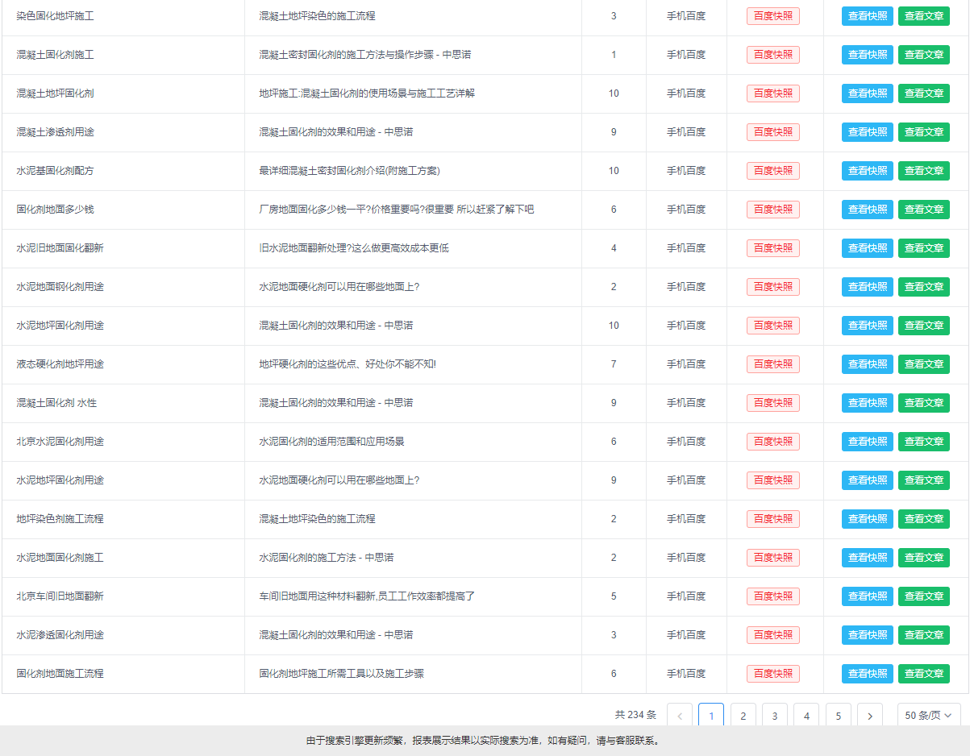Image resolution: width=970 pixels, height=756 pixels.
Task: View 查看文章 of 混凝土固化剂 水性
Action: [x=924, y=403]
